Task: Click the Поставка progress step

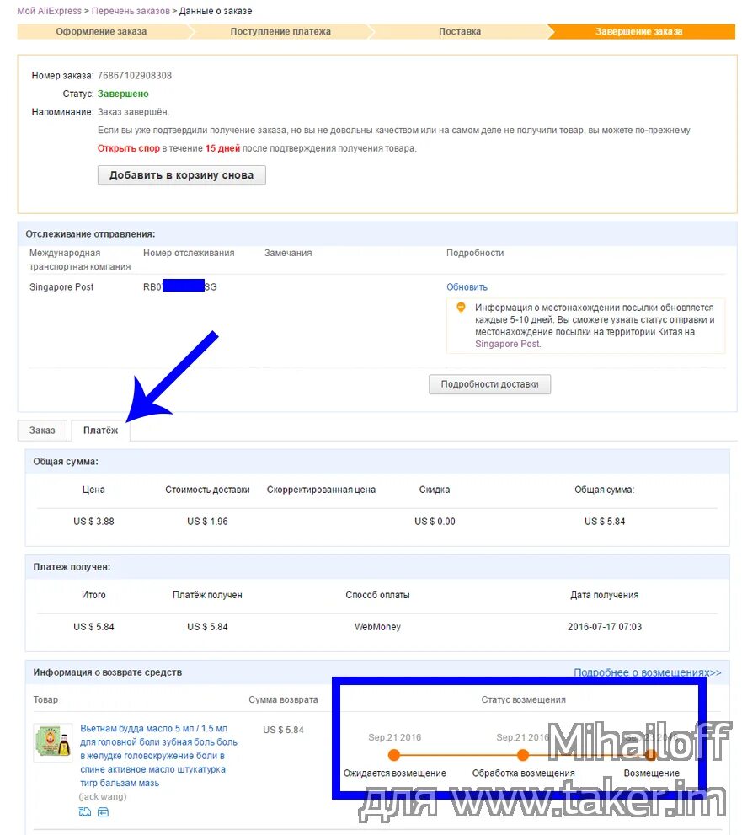Action: (460, 31)
